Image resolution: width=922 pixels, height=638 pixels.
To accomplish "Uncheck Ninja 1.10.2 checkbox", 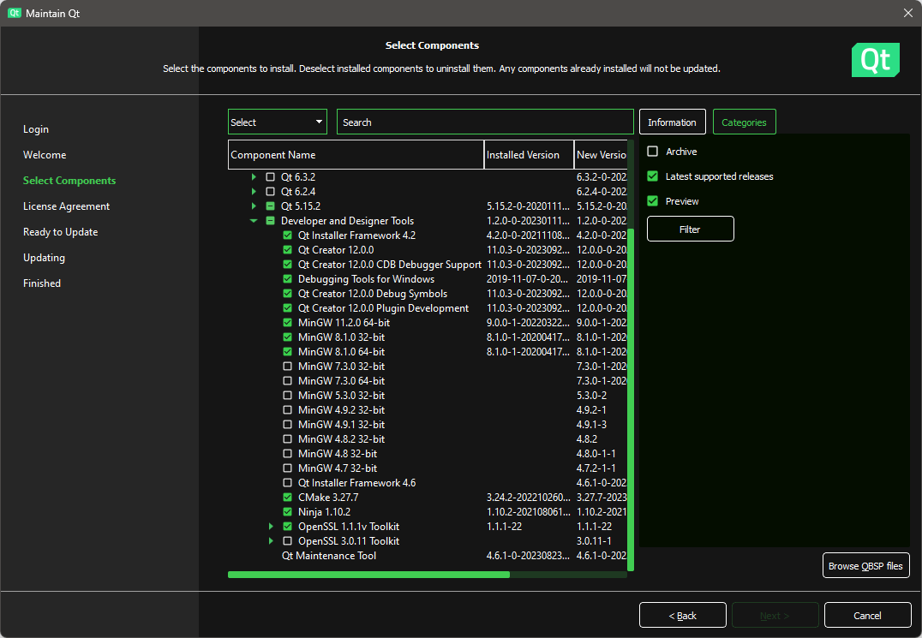I will point(288,512).
